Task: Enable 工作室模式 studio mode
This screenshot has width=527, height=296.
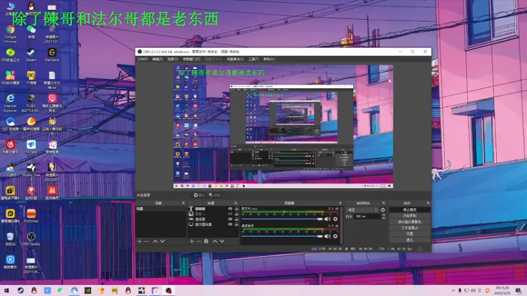Action: point(409,228)
